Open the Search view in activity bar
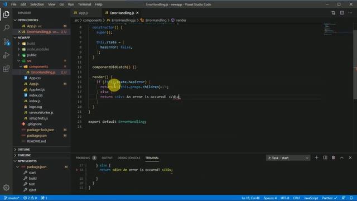The image size is (357, 201). (x=6, y=28)
